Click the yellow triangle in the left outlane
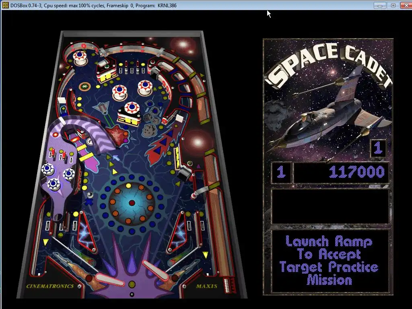 pos(46,242)
